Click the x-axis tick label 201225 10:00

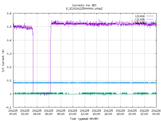tap(73, 112)
